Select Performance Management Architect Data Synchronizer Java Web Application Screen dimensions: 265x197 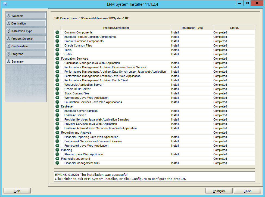click(x=115, y=72)
